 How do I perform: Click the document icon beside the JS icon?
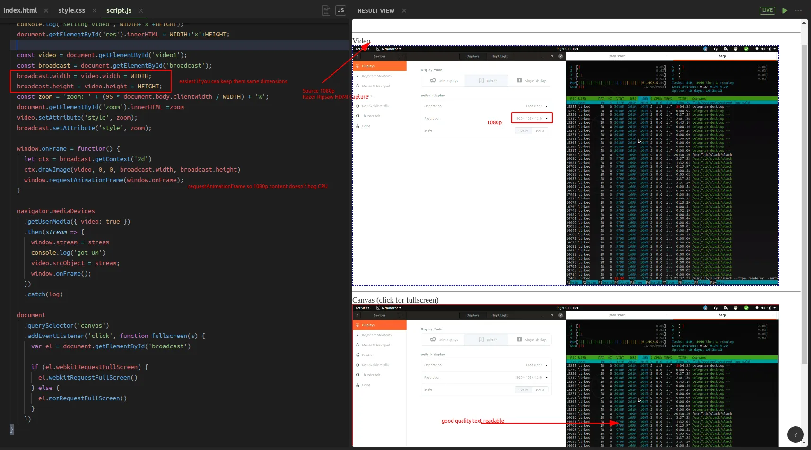point(326,10)
